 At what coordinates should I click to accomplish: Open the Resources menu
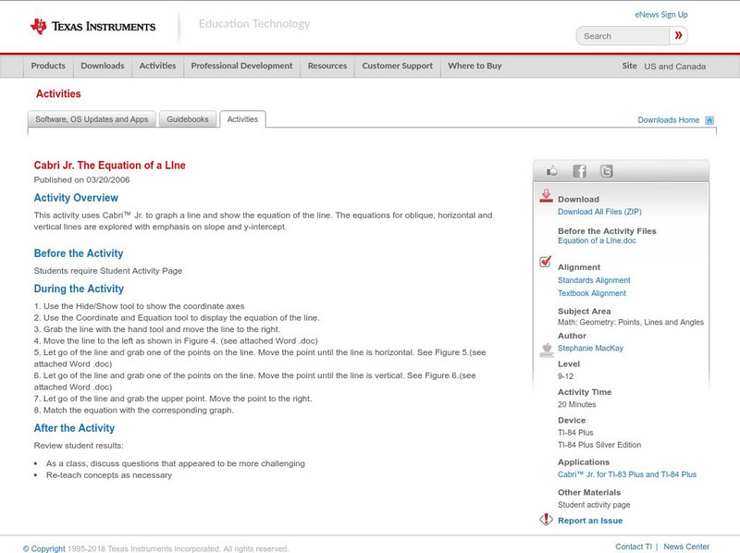[x=327, y=66]
